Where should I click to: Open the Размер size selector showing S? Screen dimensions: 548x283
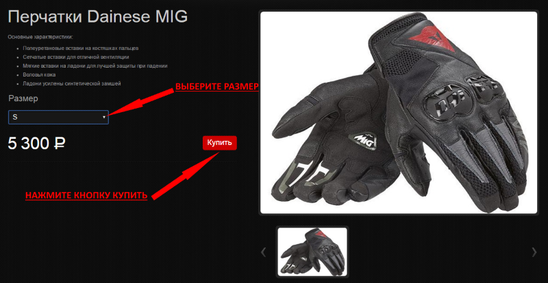58,118
